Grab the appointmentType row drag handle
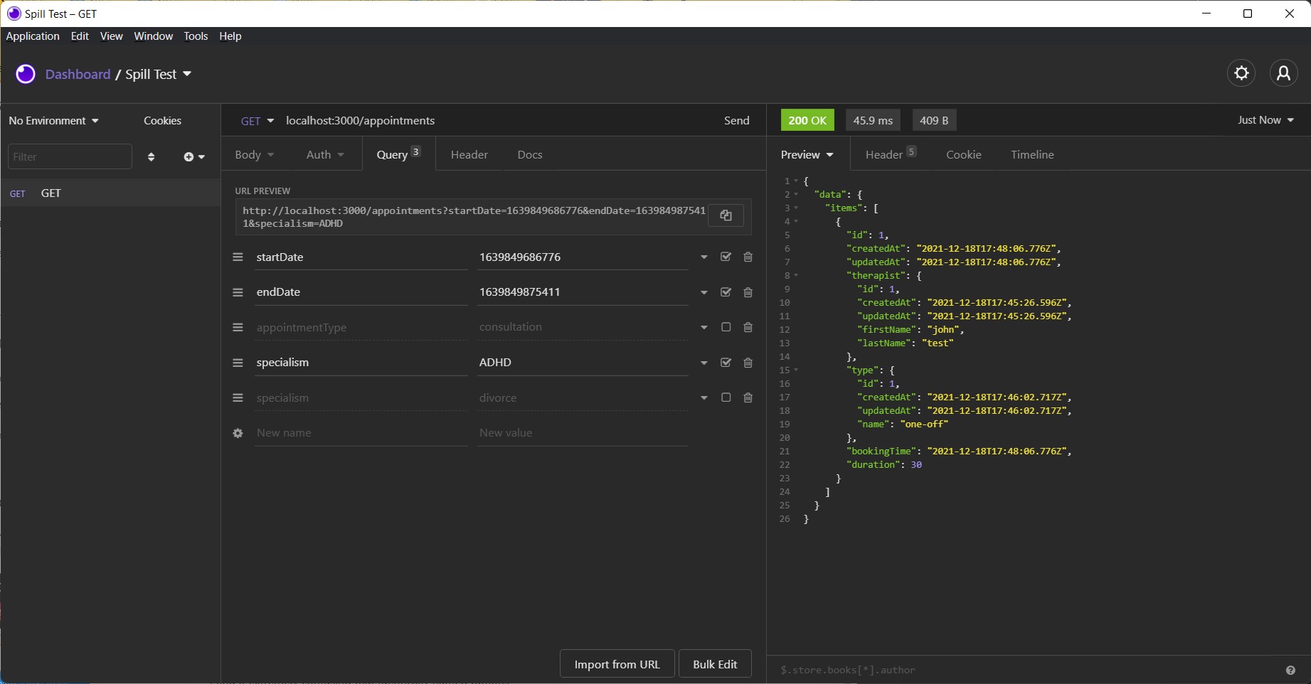This screenshot has height=684, width=1311. 238,327
